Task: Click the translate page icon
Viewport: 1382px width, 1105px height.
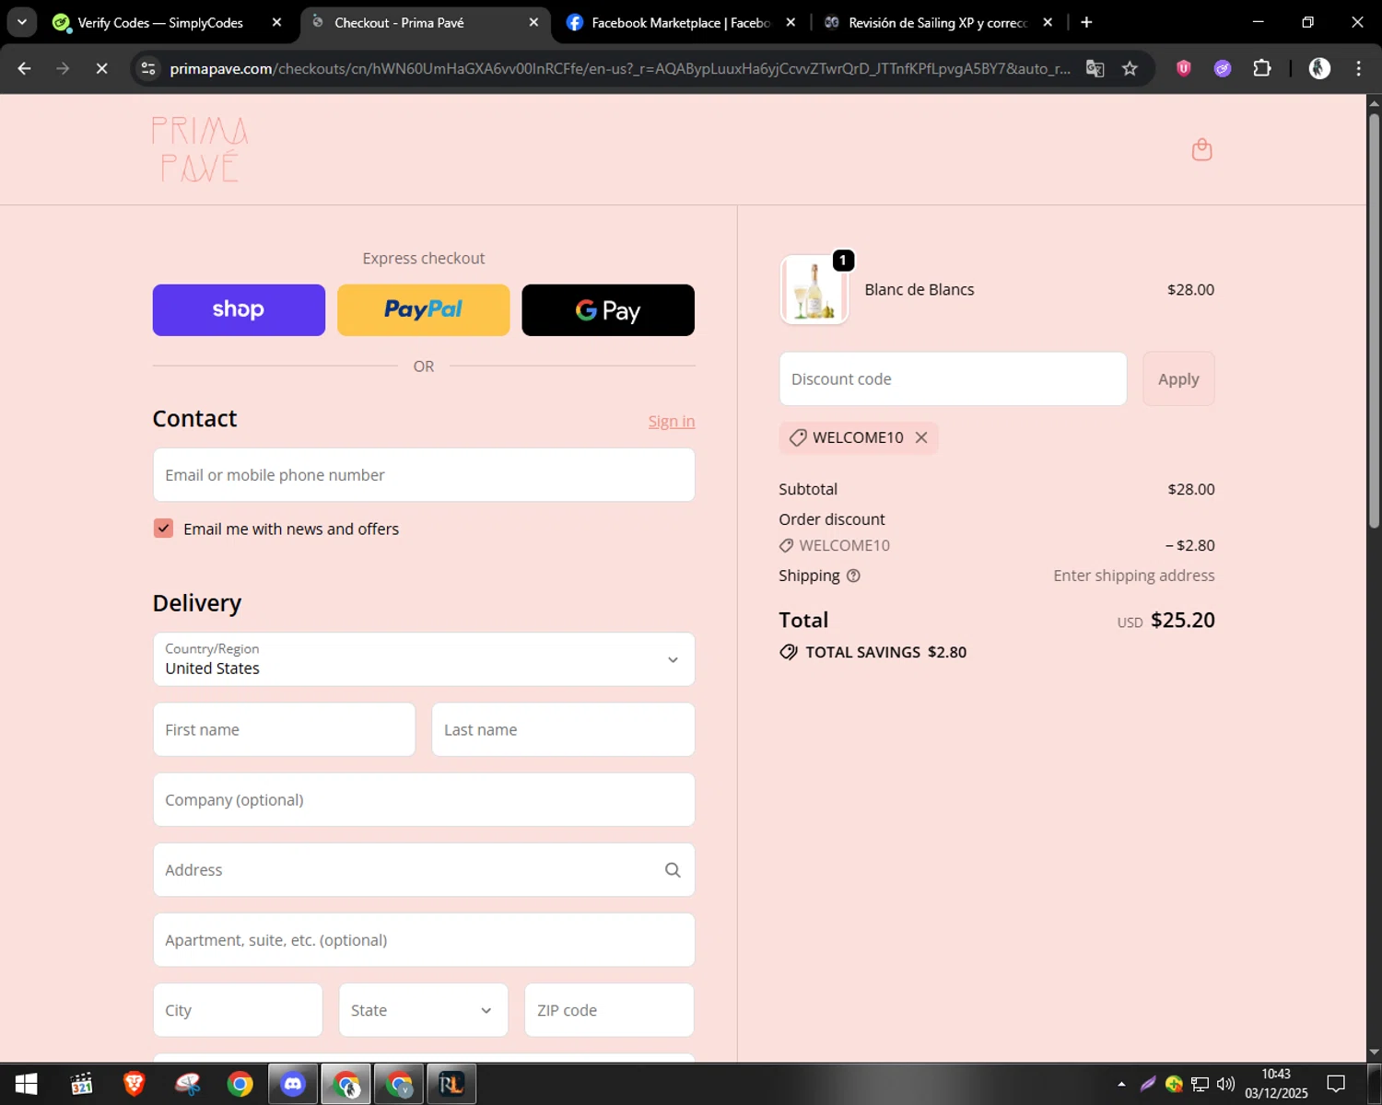Action: click(1095, 68)
